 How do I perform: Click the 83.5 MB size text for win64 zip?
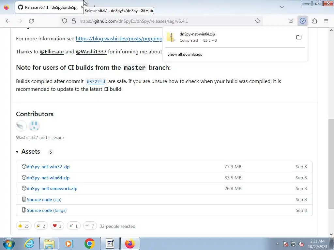tap(233, 178)
